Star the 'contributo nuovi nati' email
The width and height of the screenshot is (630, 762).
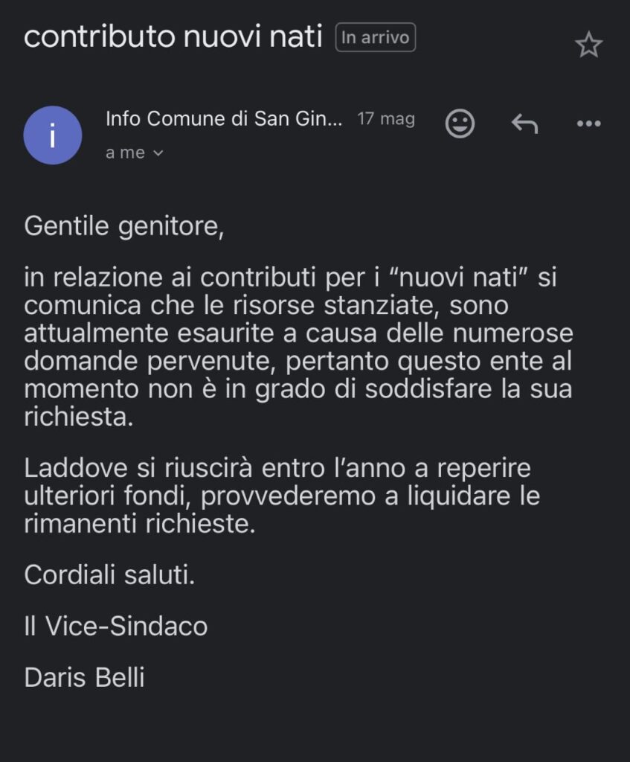pos(588,45)
